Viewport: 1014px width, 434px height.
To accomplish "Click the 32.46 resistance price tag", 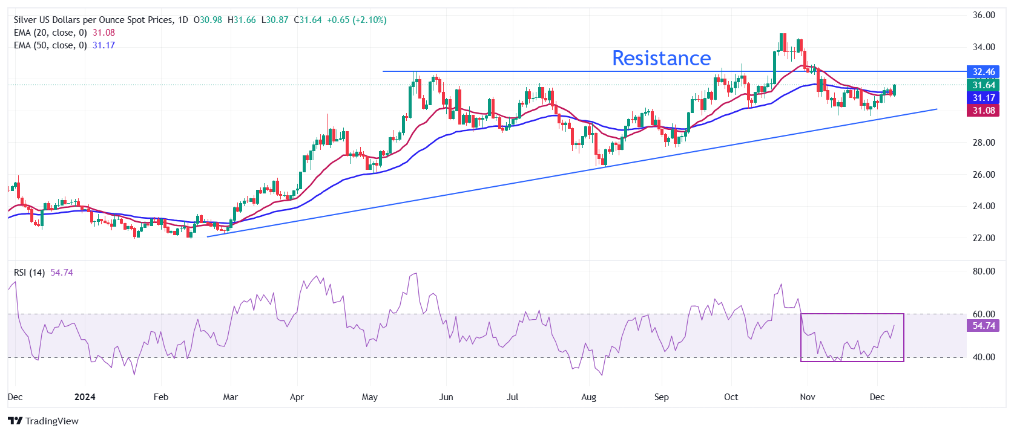I will point(984,72).
